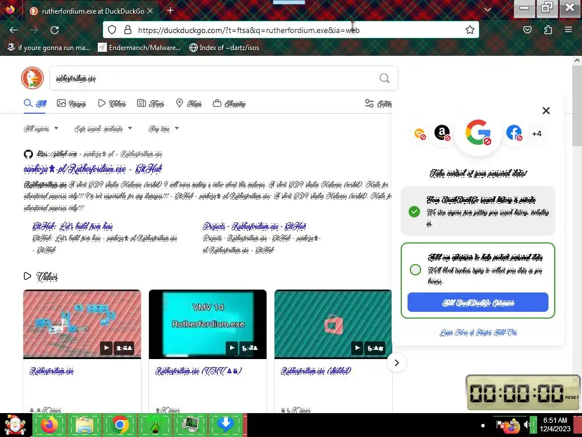Screen dimensions: 582x437
Task: Go back using Firefox's back arrow
Action: pos(14,30)
